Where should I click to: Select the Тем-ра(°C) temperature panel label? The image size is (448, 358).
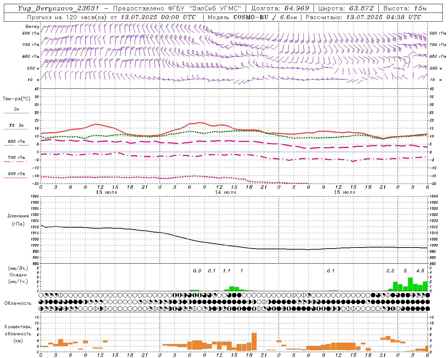(16, 99)
